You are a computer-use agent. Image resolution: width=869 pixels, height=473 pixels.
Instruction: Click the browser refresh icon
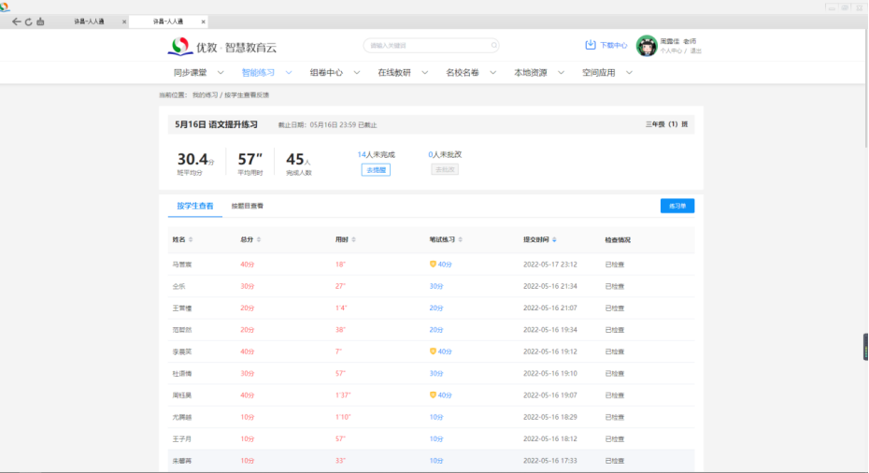[28, 21]
